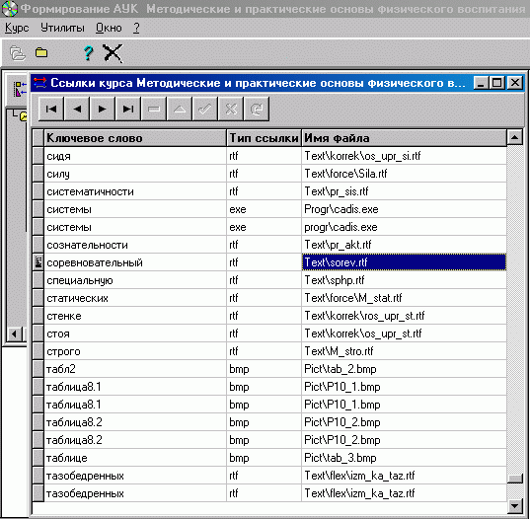This screenshot has height=519, width=530.
Task: Open the Окно menu
Action: [x=109, y=28]
